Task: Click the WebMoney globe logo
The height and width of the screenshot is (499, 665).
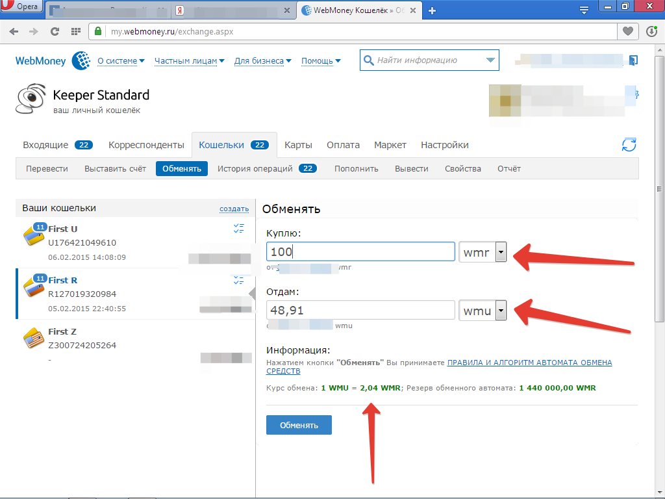Action: click(x=81, y=60)
